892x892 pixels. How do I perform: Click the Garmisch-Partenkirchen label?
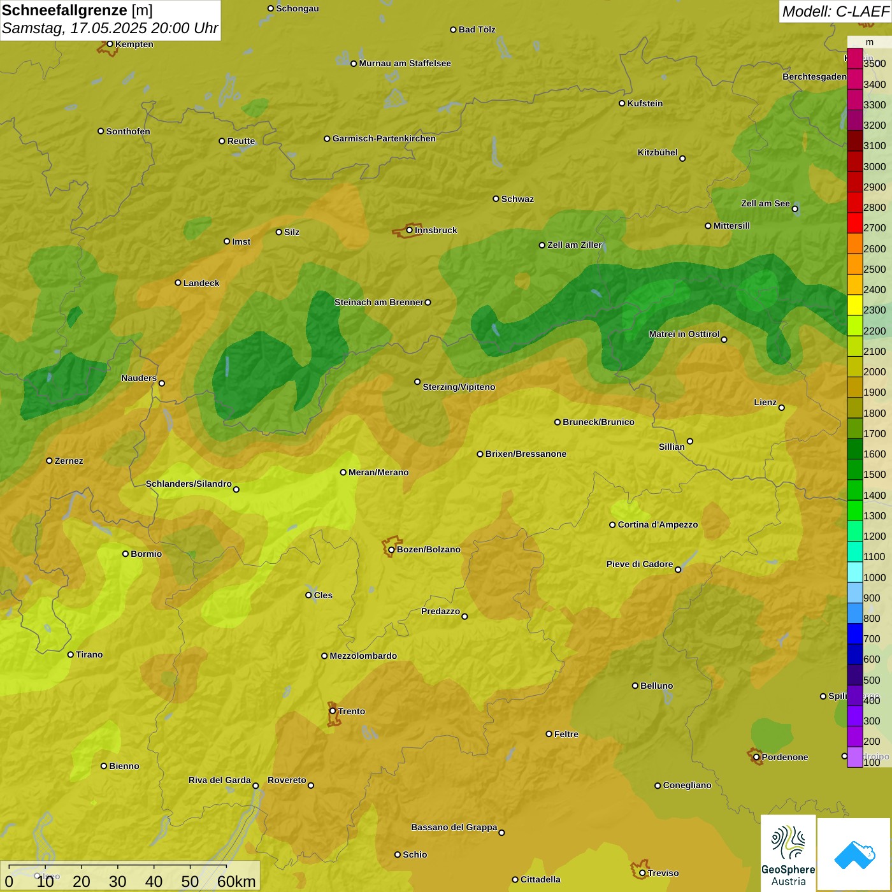[384, 138]
